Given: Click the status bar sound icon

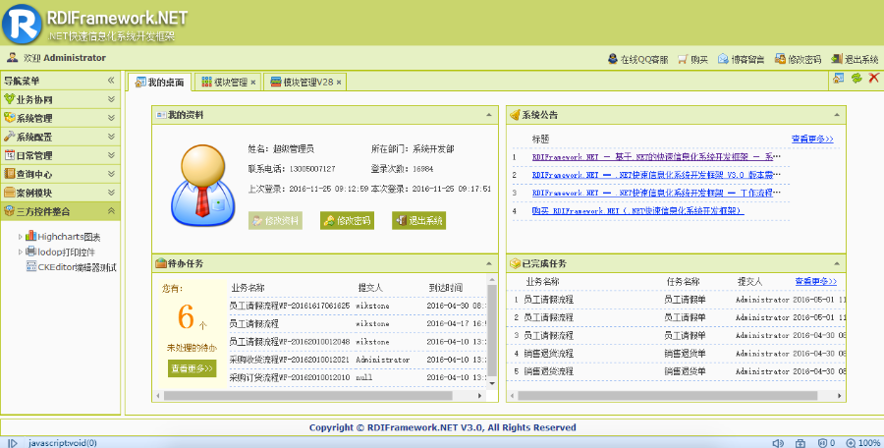Looking at the screenshot, I should point(778,443).
